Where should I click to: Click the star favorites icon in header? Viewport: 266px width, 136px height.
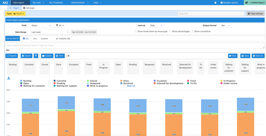(x=215, y=3)
